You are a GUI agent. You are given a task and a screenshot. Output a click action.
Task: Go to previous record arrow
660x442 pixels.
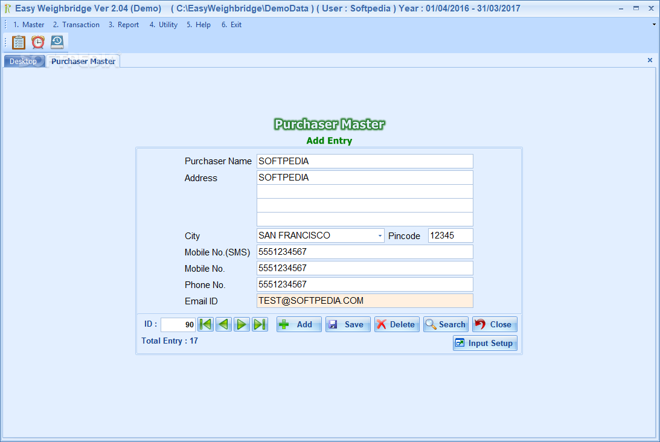(224, 324)
